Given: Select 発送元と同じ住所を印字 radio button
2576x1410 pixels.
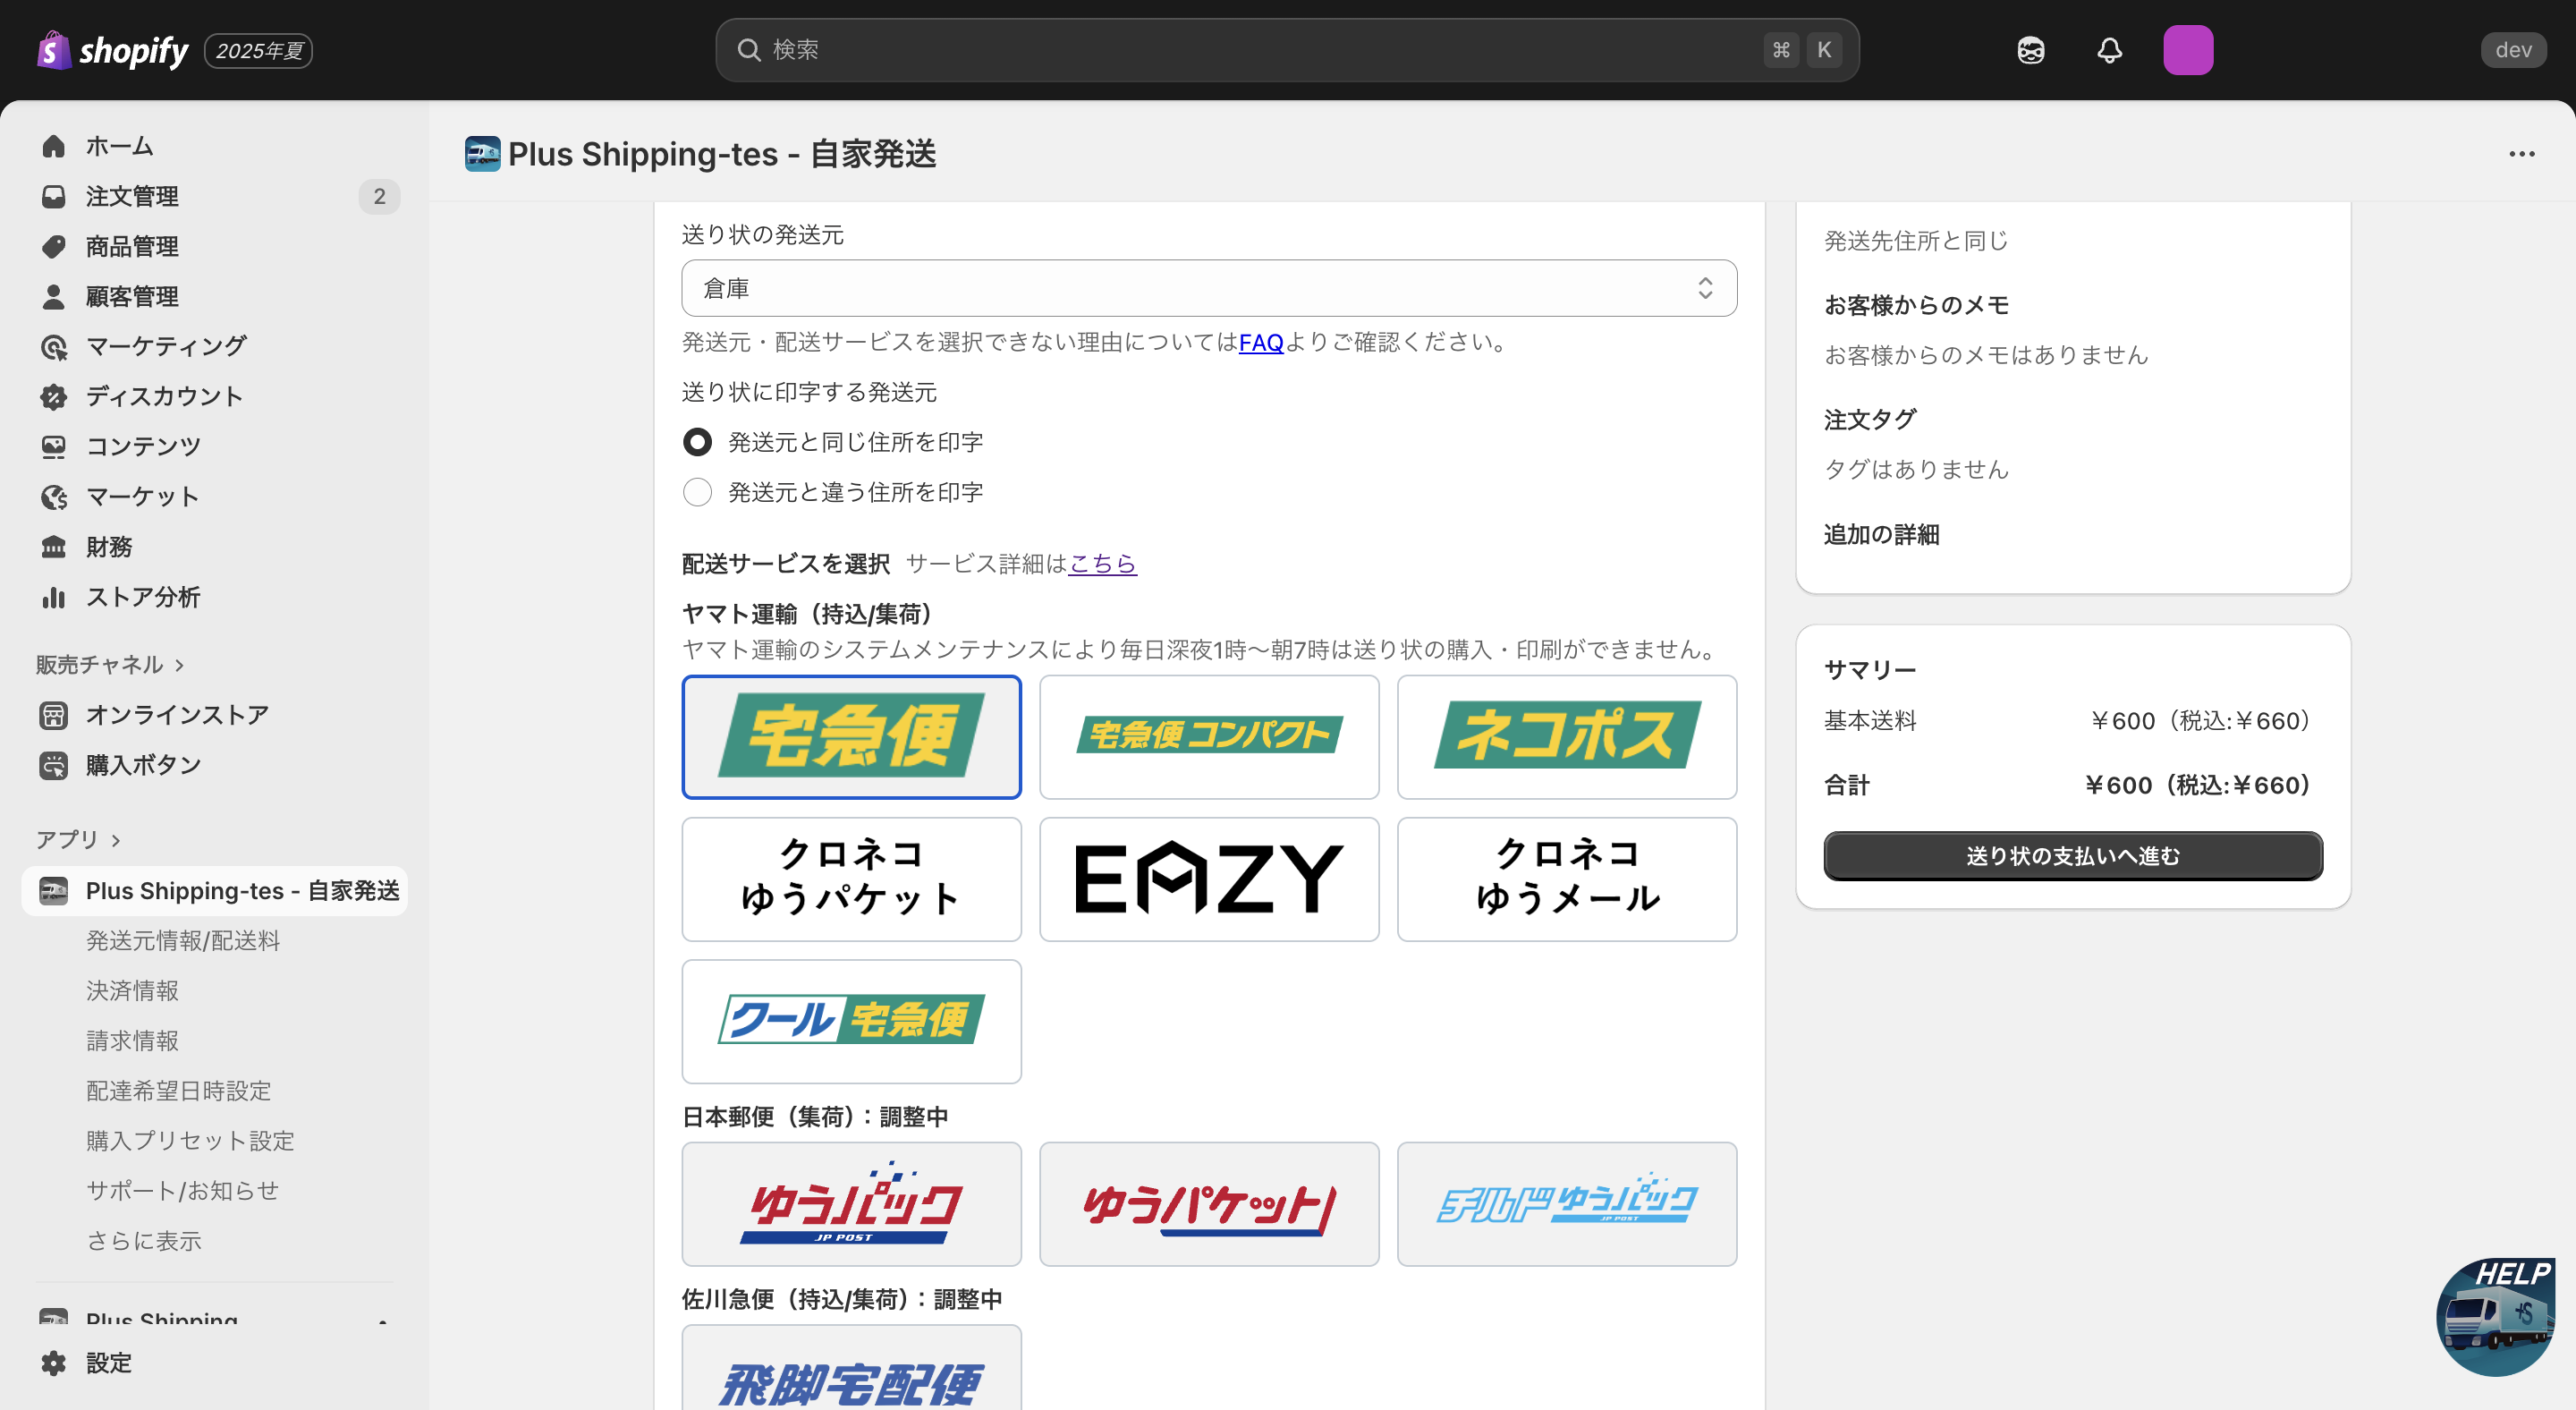Looking at the screenshot, I should tap(697, 442).
